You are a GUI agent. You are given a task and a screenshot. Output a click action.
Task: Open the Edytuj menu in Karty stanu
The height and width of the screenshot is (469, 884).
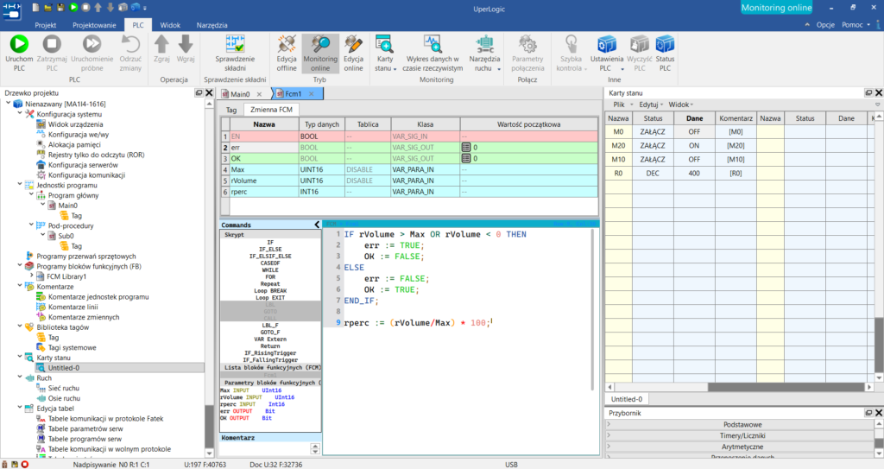point(651,105)
